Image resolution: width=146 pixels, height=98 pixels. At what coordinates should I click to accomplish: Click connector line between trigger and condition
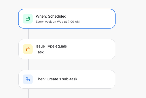[x=29, y=34]
